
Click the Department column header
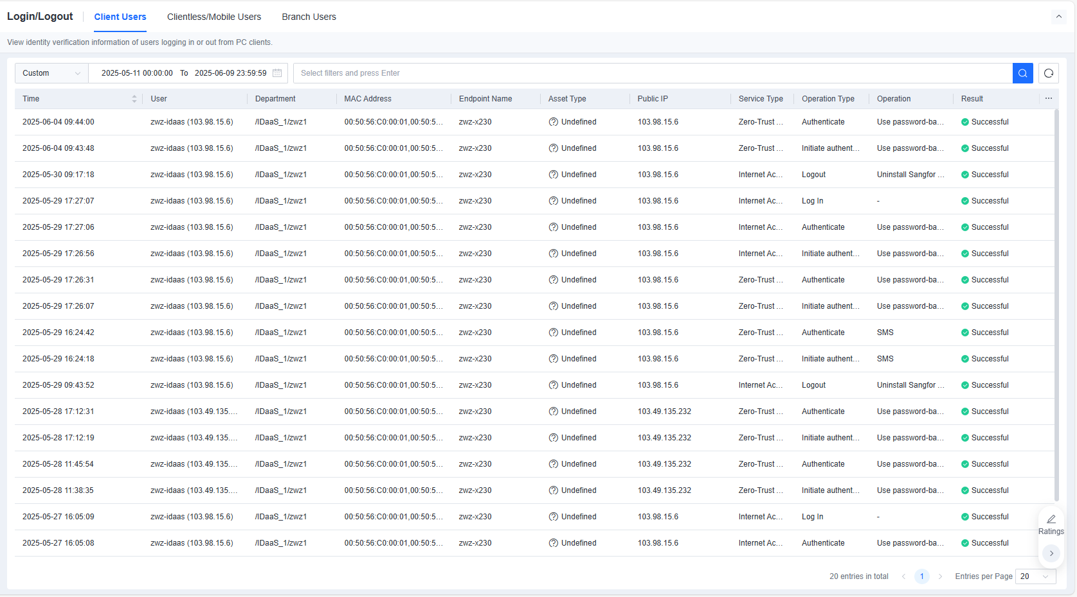tap(275, 99)
